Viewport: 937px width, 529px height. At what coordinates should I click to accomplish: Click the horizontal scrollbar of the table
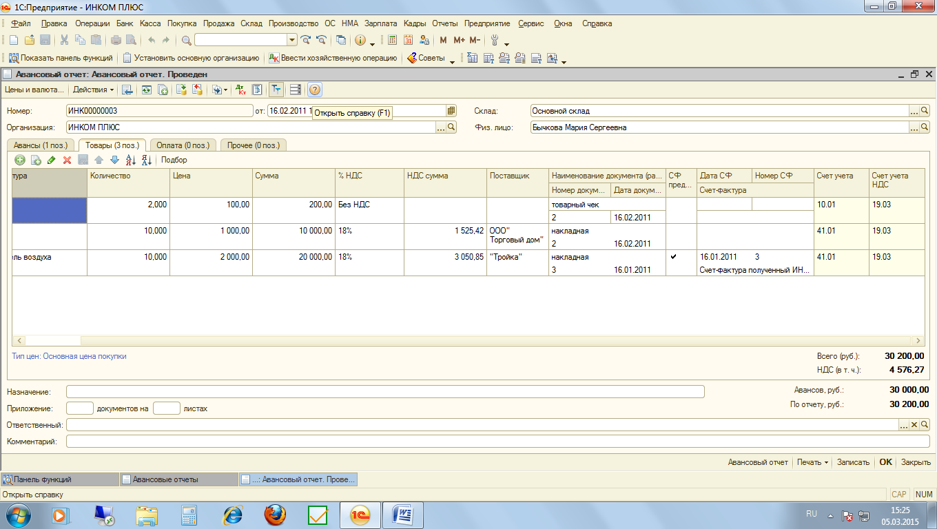click(x=468, y=340)
